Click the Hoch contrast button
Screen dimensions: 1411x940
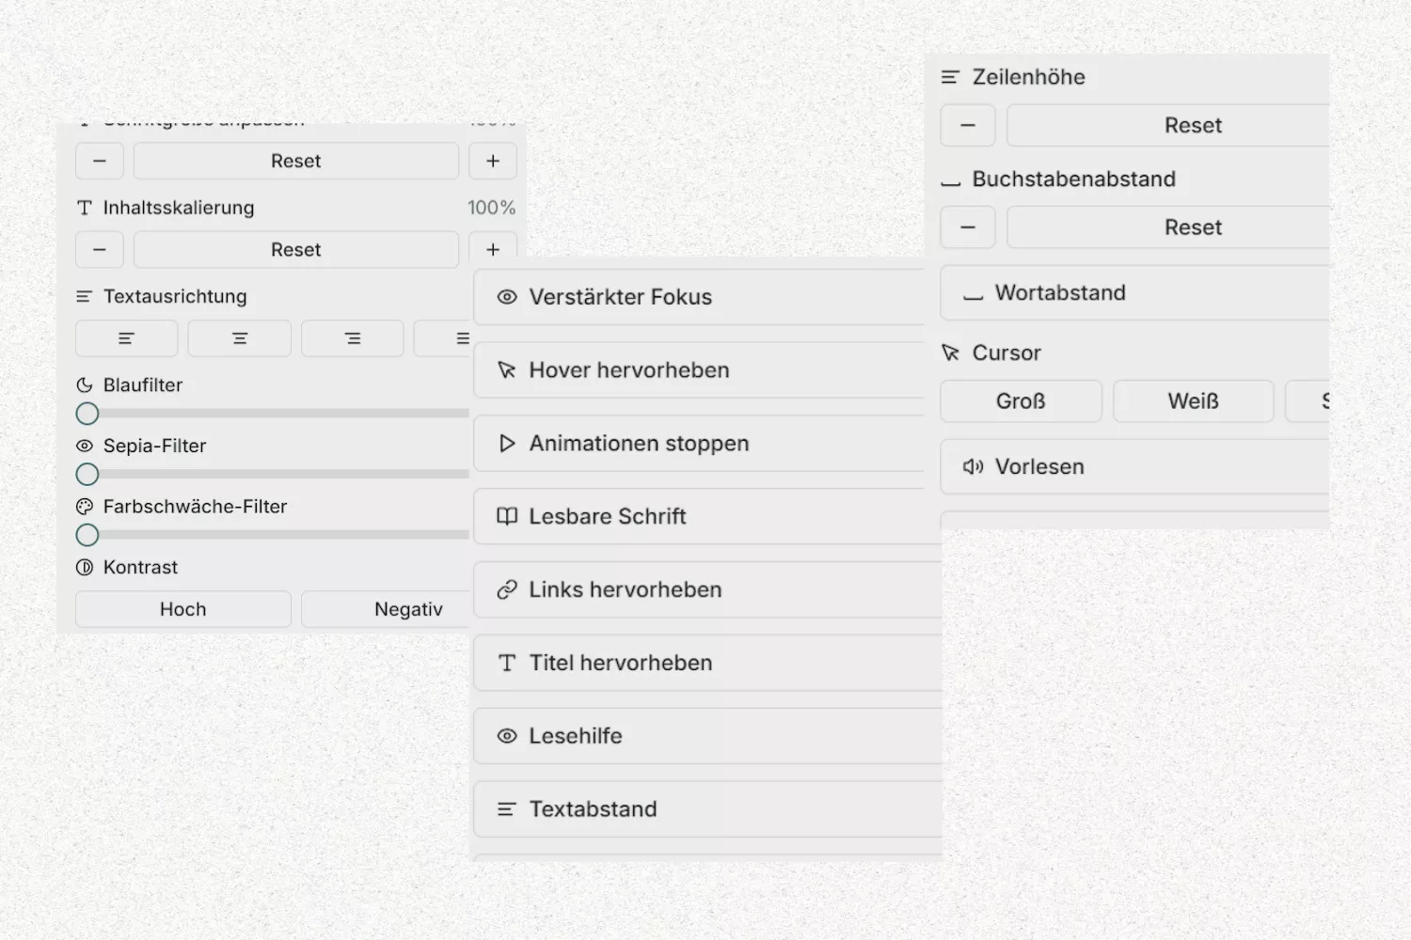183,609
